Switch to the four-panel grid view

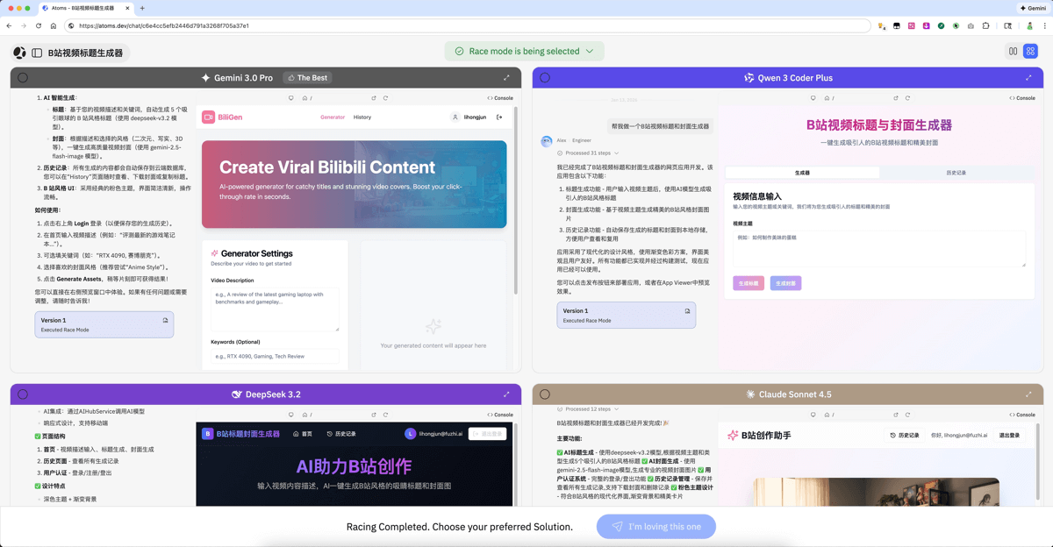tap(1030, 52)
